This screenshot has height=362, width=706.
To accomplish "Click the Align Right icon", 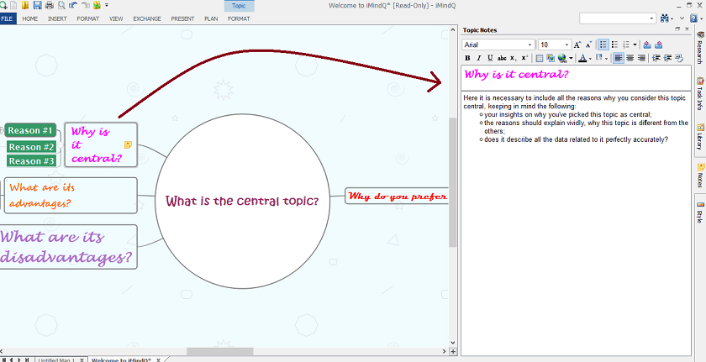I will click(x=641, y=58).
